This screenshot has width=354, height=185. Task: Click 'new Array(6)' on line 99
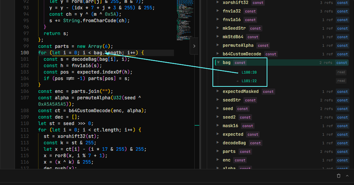click(93, 46)
